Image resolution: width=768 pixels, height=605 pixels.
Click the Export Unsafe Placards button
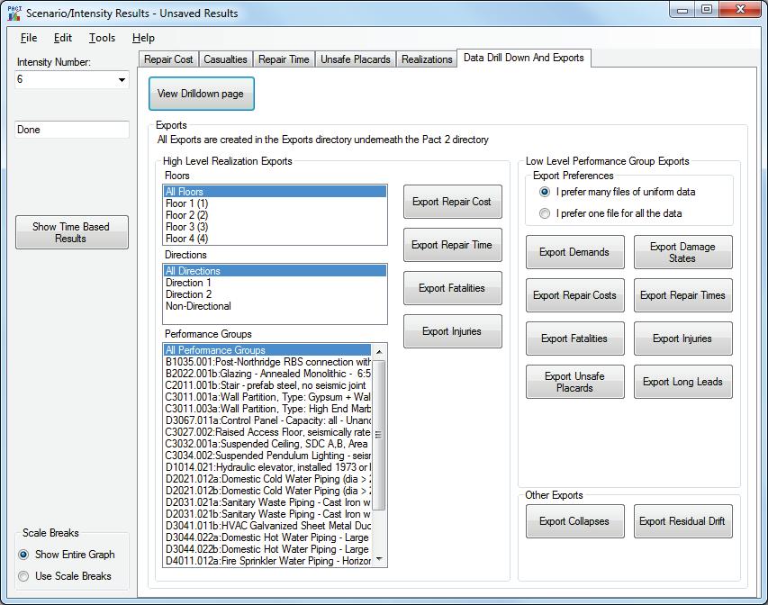575,382
